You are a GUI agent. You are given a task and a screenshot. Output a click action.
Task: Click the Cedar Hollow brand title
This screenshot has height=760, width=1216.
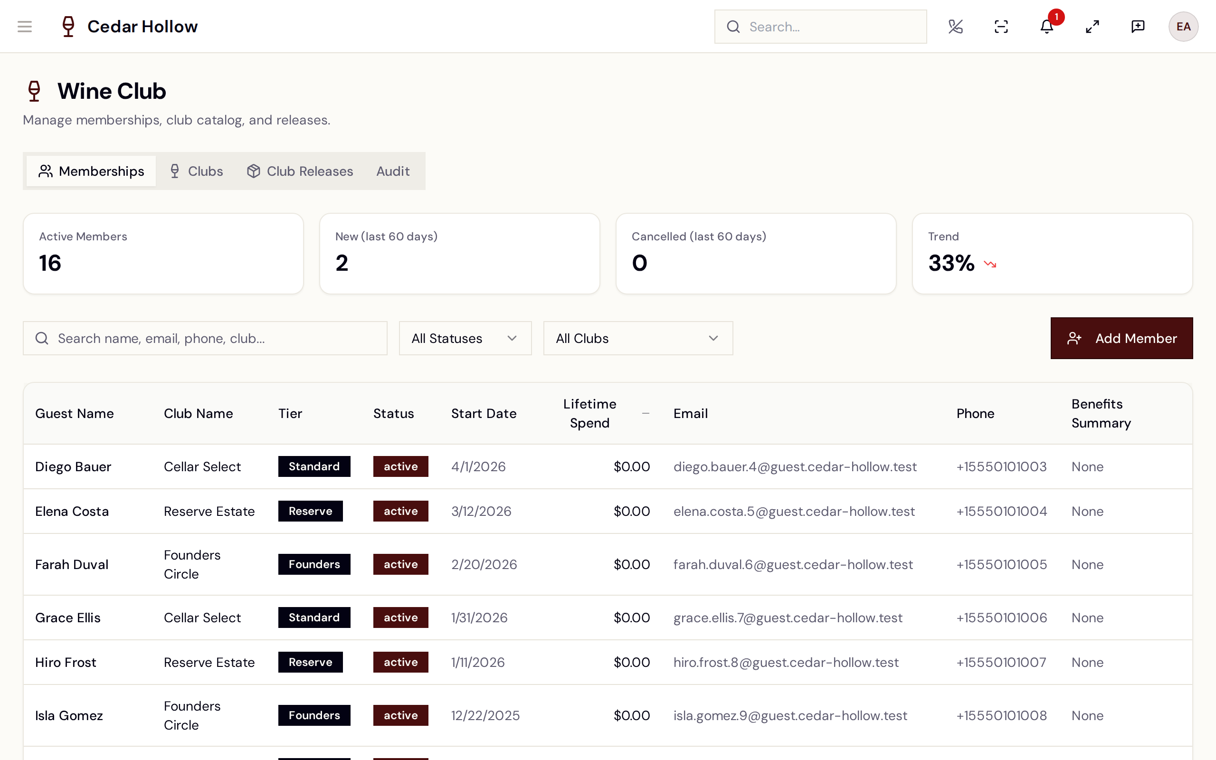coord(142,27)
